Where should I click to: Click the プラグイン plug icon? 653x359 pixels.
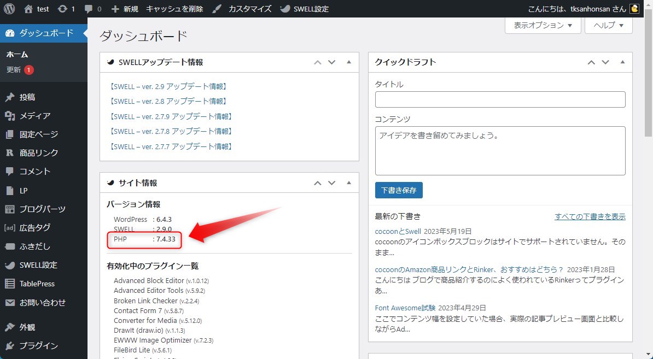[10, 346]
